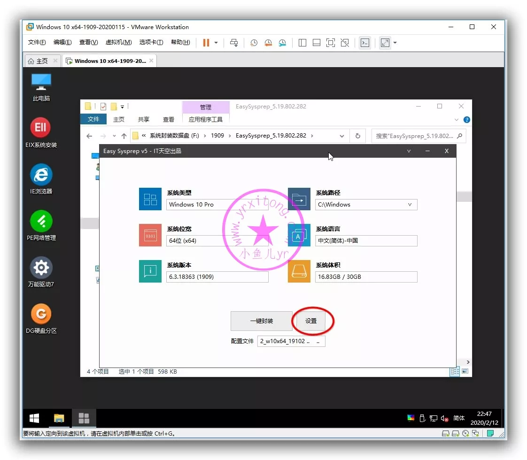Image resolution: width=527 pixels, height=460 pixels.
Task: Click the 一键封装 button
Action: coord(261,322)
